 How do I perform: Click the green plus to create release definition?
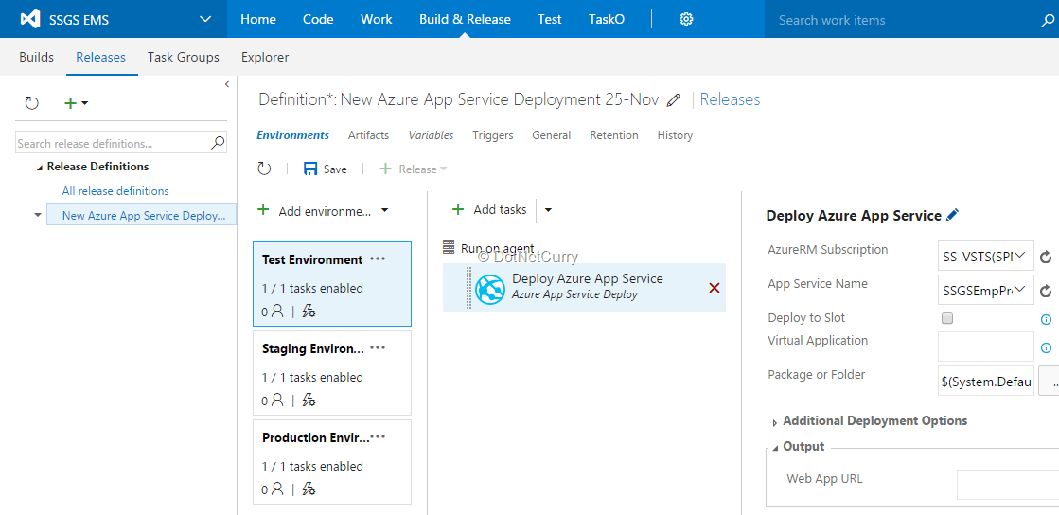[70, 103]
